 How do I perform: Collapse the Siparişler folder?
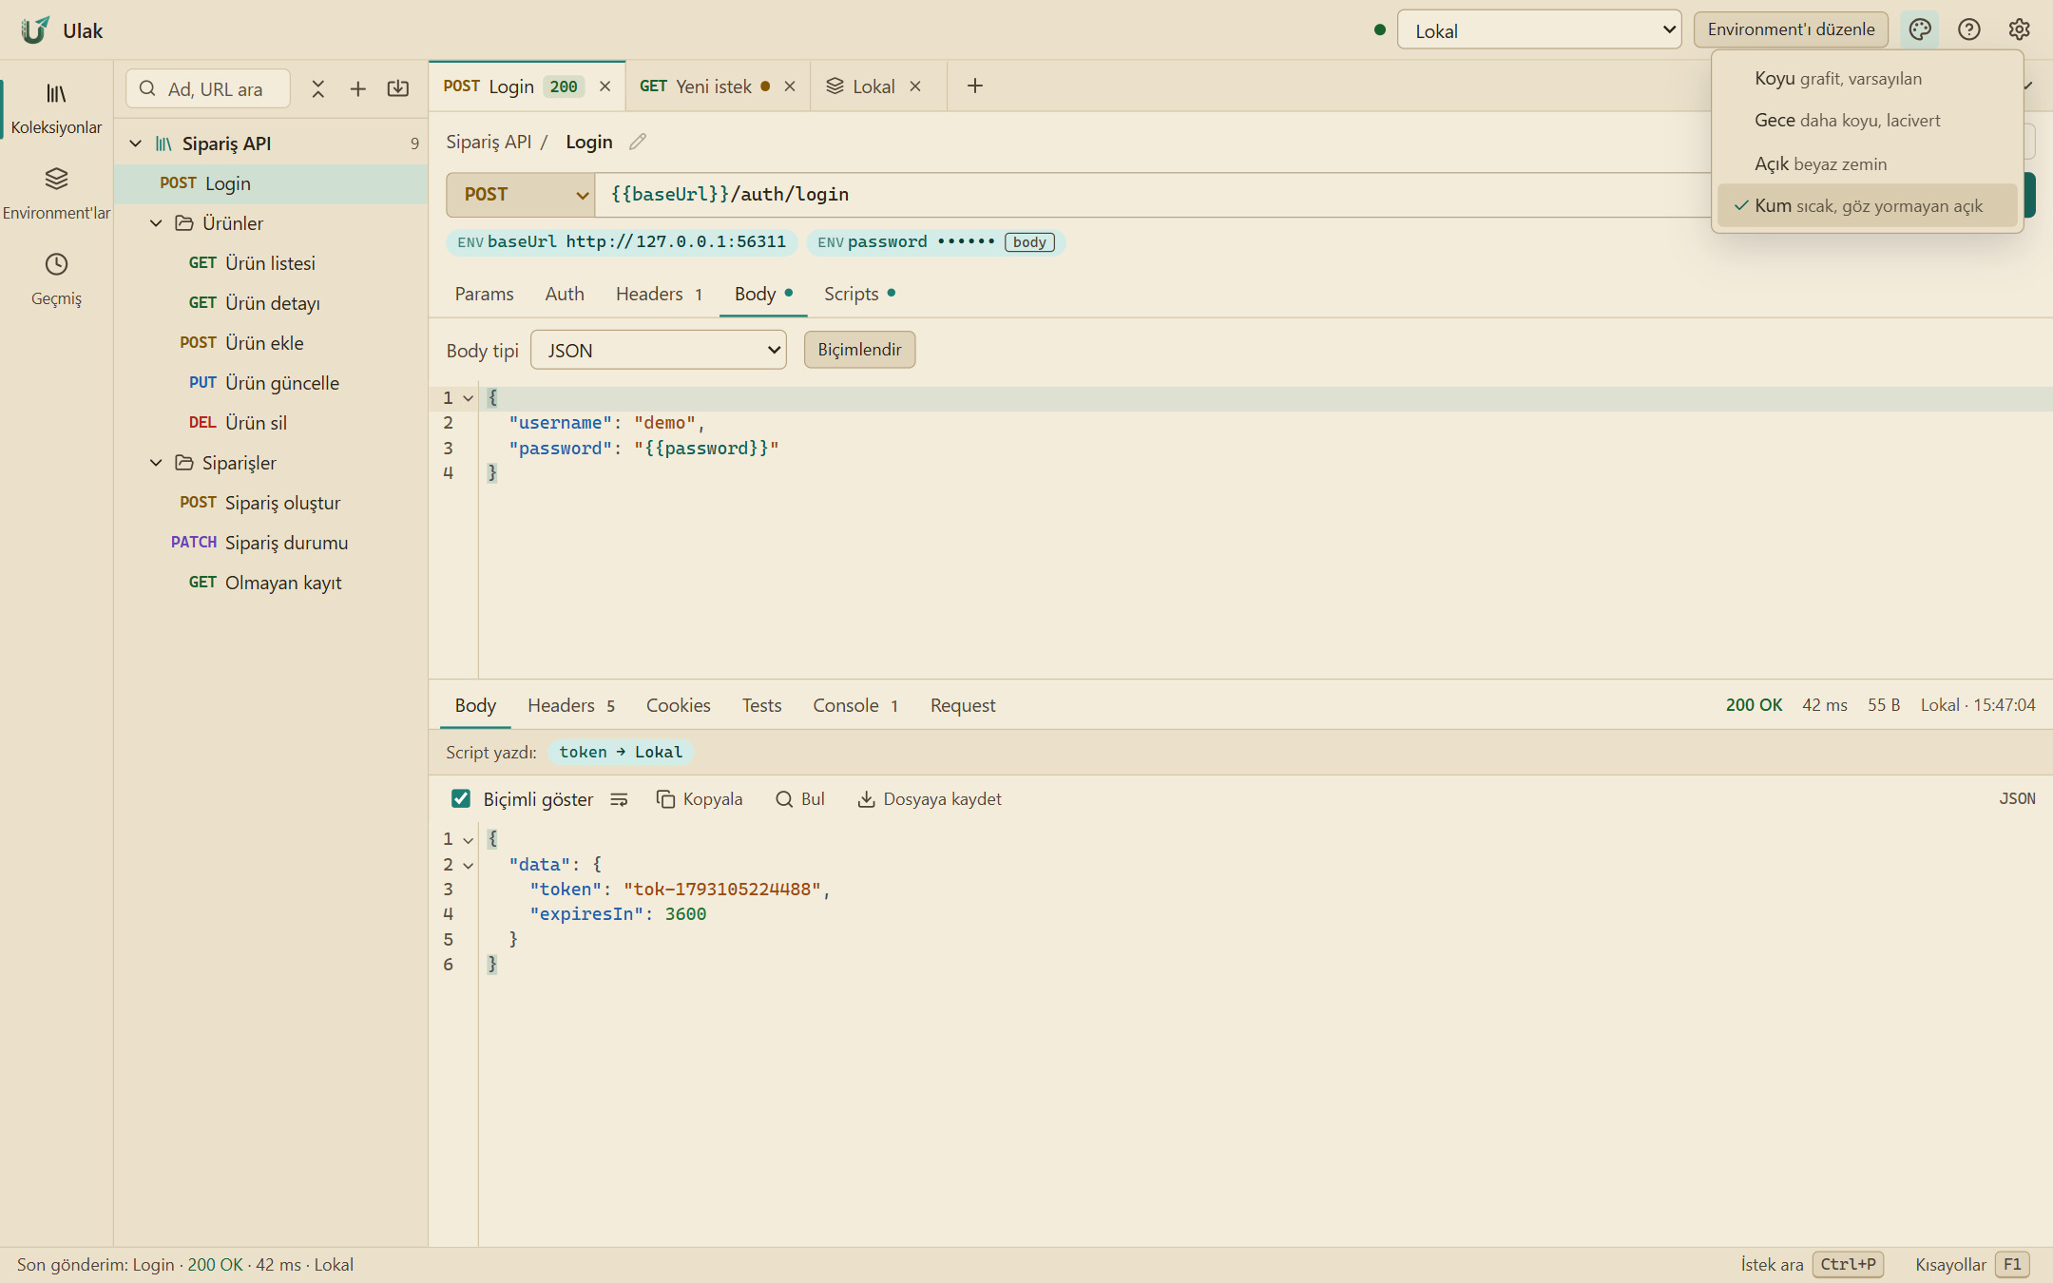click(156, 463)
